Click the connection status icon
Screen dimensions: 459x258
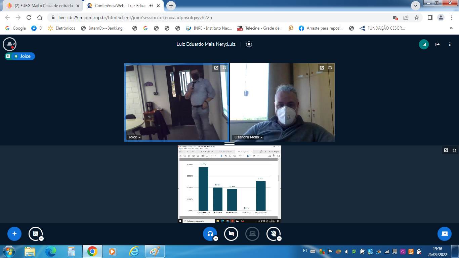424,44
